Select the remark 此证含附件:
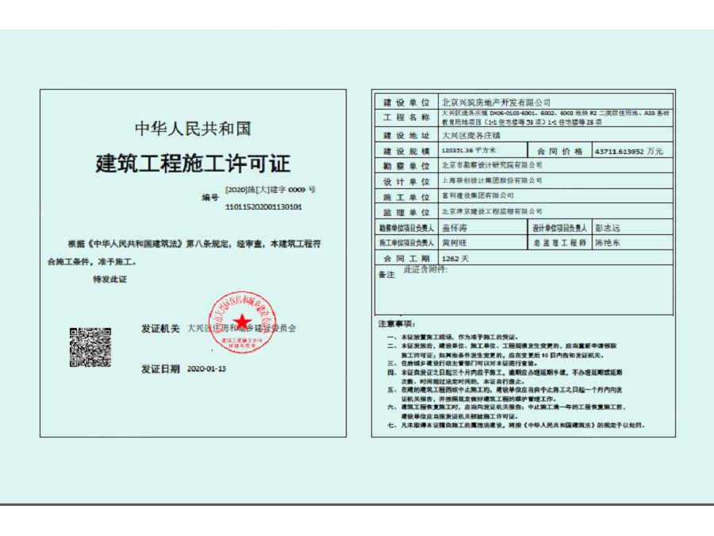The height and width of the screenshot is (536, 714). pyautogui.click(x=425, y=269)
